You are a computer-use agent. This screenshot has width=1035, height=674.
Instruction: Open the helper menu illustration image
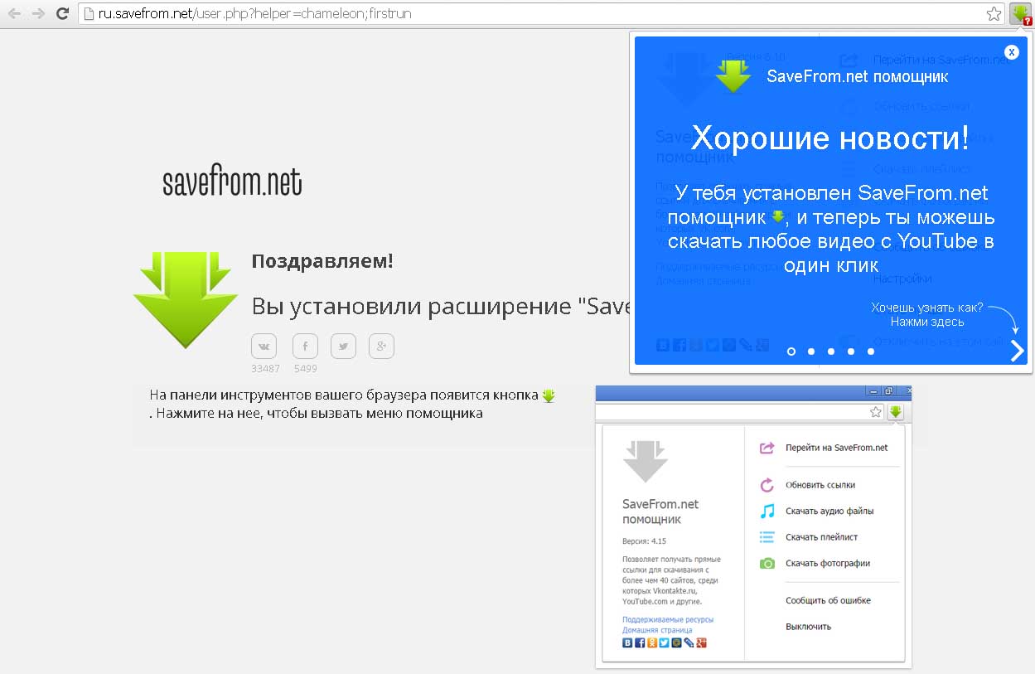(x=753, y=526)
